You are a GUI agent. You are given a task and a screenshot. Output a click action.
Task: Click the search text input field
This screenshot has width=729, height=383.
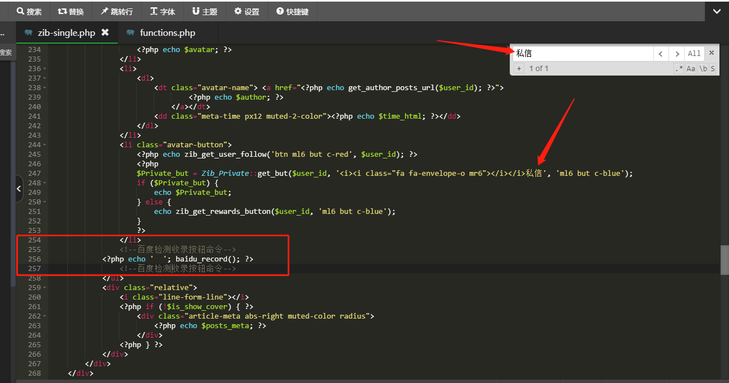(582, 53)
